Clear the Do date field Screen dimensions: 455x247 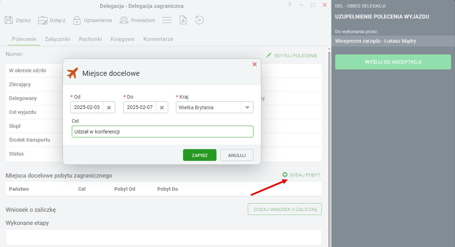(162, 107)
